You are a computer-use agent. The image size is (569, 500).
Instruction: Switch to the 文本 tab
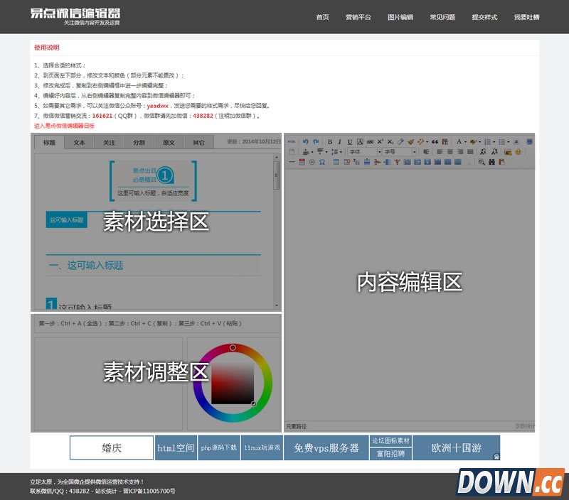point(78,142)
